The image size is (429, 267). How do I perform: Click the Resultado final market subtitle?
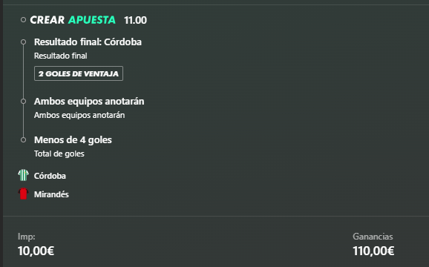point(61,56)
